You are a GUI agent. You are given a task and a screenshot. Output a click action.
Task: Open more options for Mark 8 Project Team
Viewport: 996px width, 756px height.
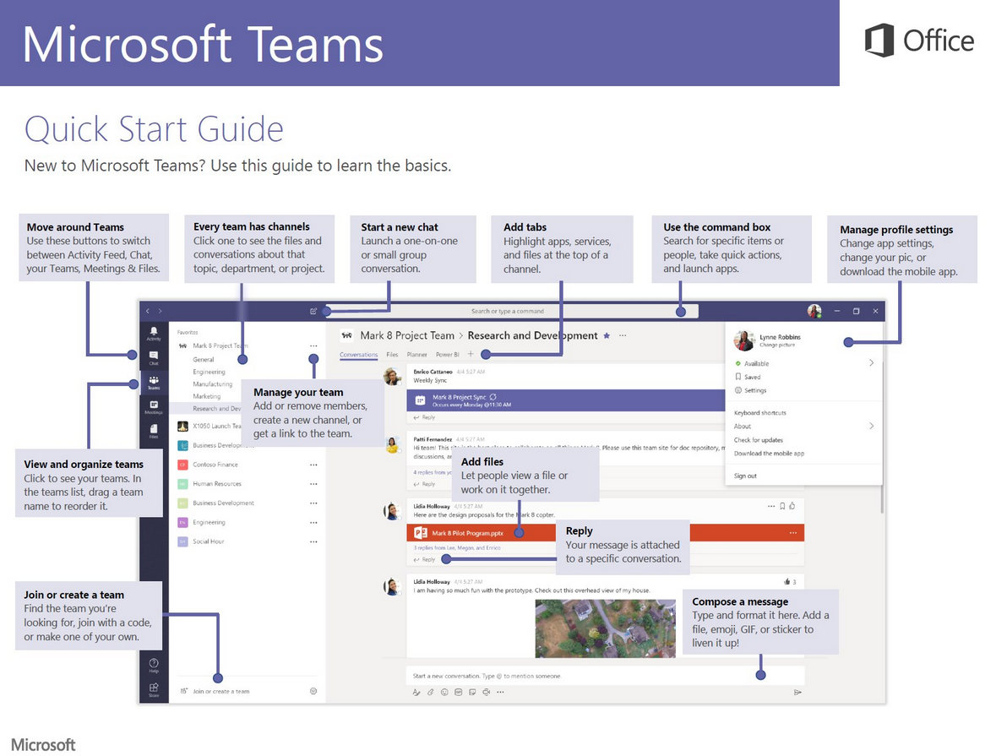coord(313,346)
